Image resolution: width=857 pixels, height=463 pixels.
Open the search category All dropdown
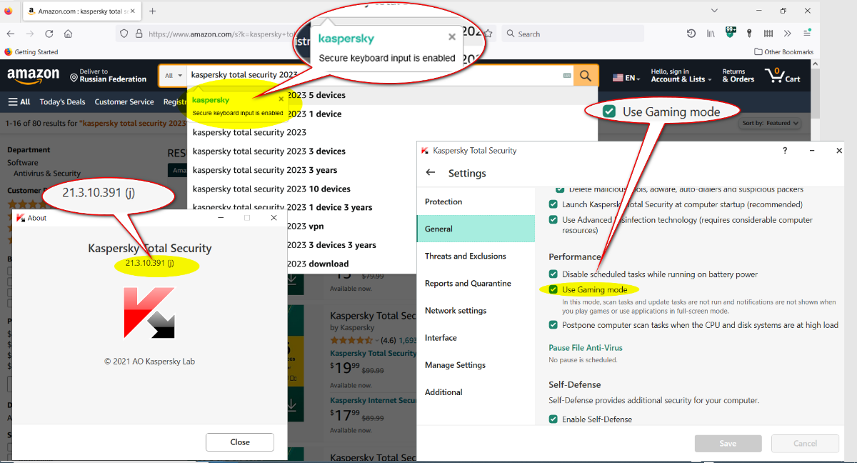(174, 76)
